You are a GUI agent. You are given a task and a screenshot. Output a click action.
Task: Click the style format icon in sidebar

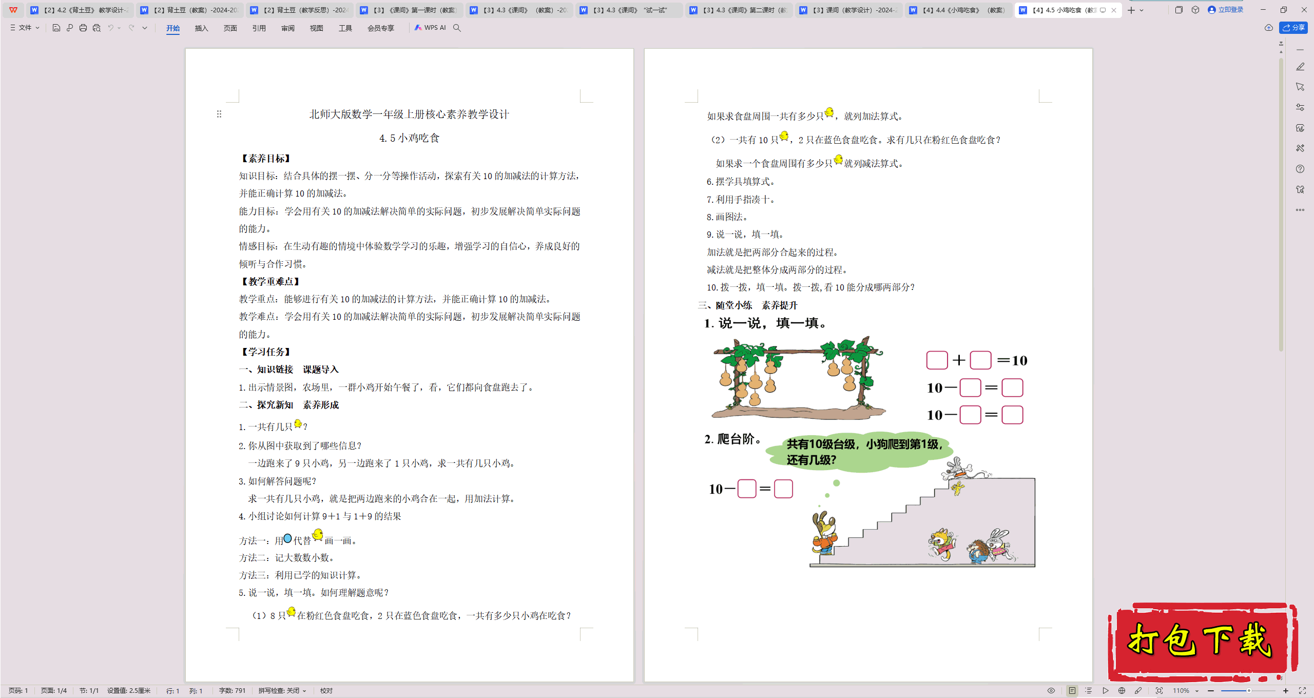tap(1300, 128)
